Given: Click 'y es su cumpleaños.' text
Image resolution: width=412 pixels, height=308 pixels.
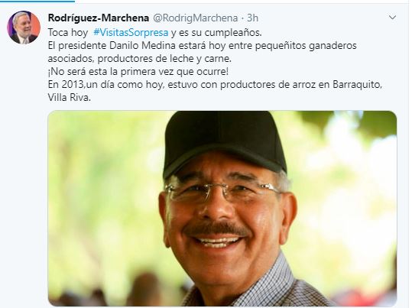Looking at the screenshot, I should click(x=216, y=33).
